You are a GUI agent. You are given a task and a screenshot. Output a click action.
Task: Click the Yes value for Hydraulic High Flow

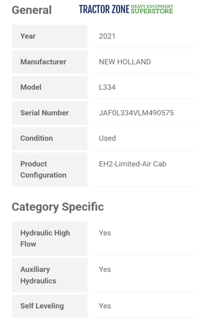(x=105, y=233)
